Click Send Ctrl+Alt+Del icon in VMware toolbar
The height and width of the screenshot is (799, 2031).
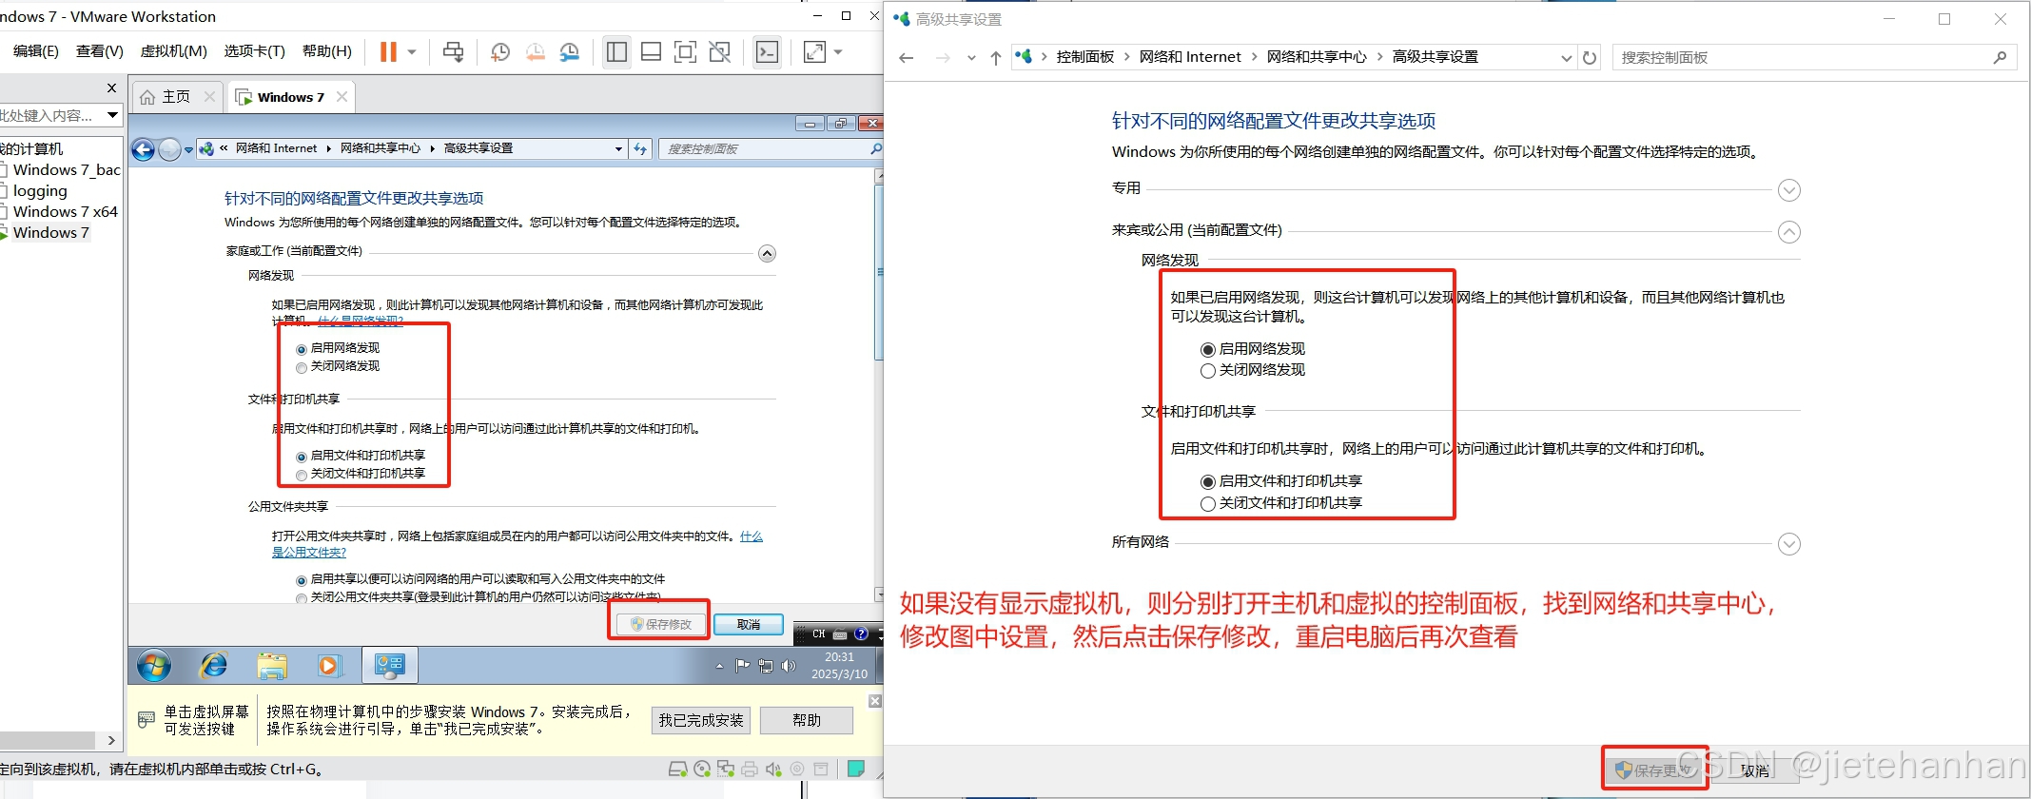click(x=453, y=51)
